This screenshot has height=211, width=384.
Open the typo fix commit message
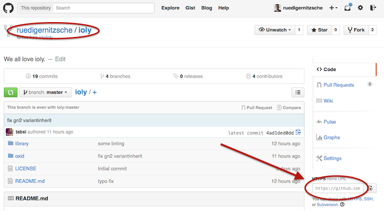(106, 181)
